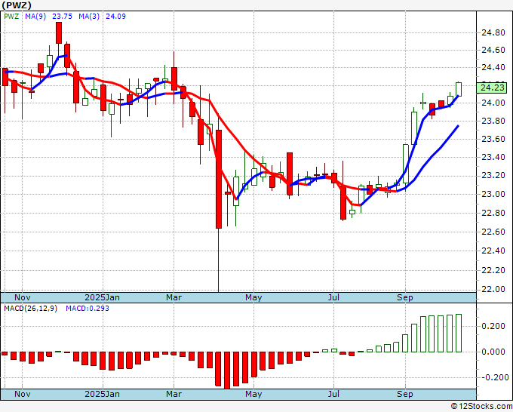Click Sep on the MACD panel date axis
Viewport: 513px width, 412px height.
click(405, 394)
